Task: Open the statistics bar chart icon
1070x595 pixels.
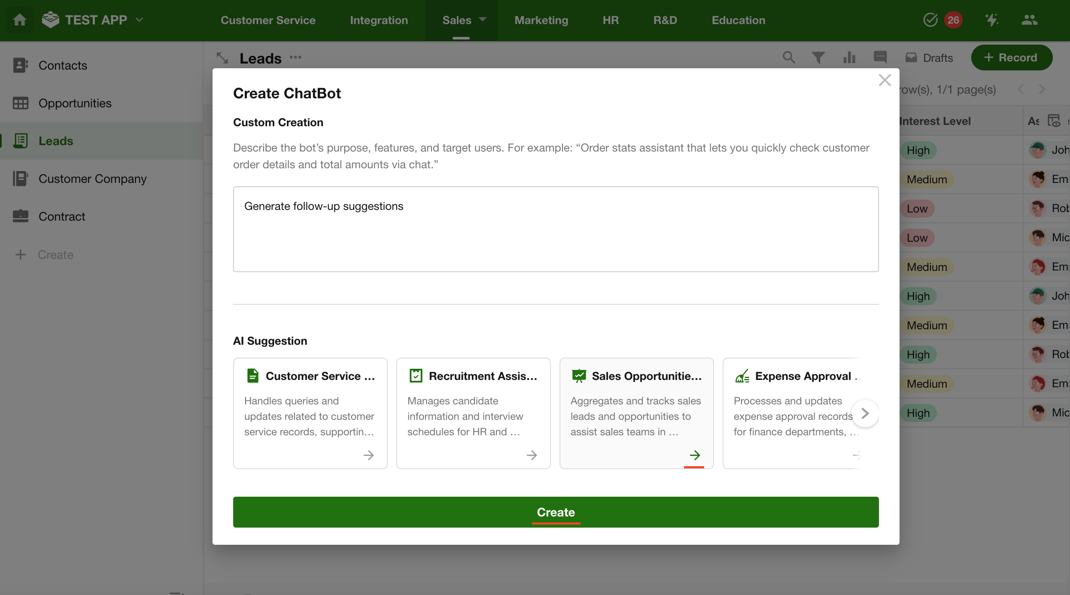Action: click(849, 58)
